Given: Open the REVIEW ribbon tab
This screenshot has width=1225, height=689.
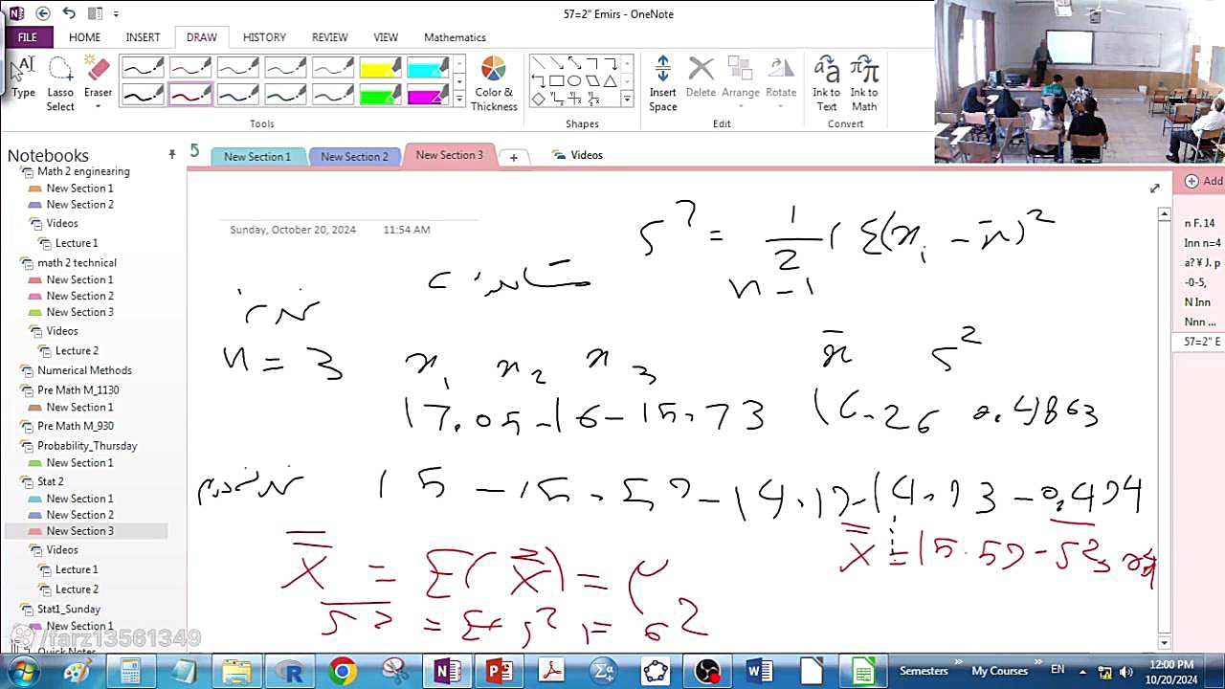Looking at the screenshot, I should click(329, 37).
